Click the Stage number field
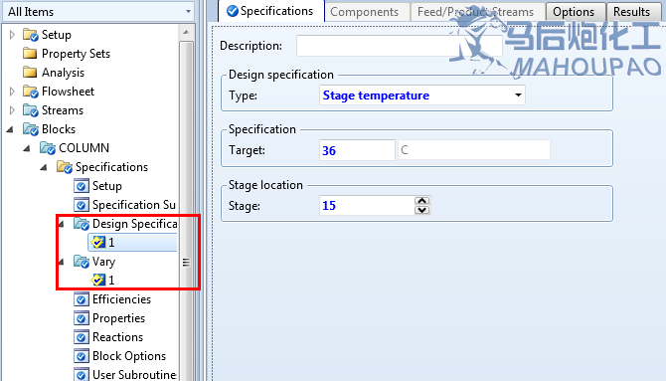The height and width of the screenshot is (381, 666). click(x=367, y=205)
